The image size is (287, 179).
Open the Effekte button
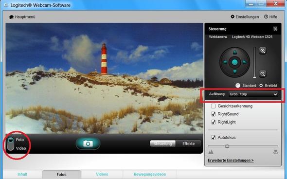click(x=189, y=143)
